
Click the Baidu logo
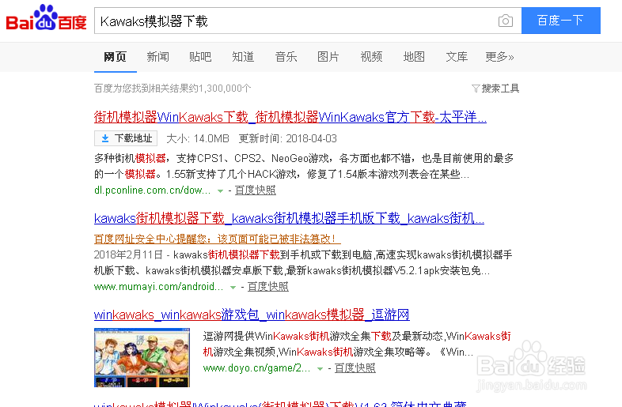click(x=46, y=18)
